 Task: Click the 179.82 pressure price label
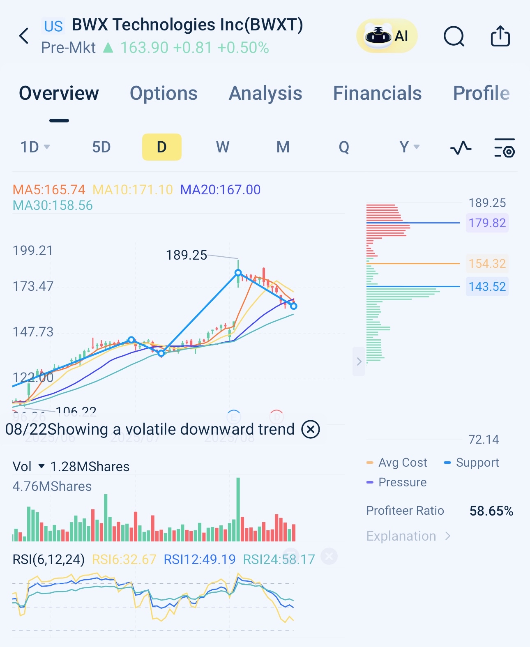pos(487,223)
